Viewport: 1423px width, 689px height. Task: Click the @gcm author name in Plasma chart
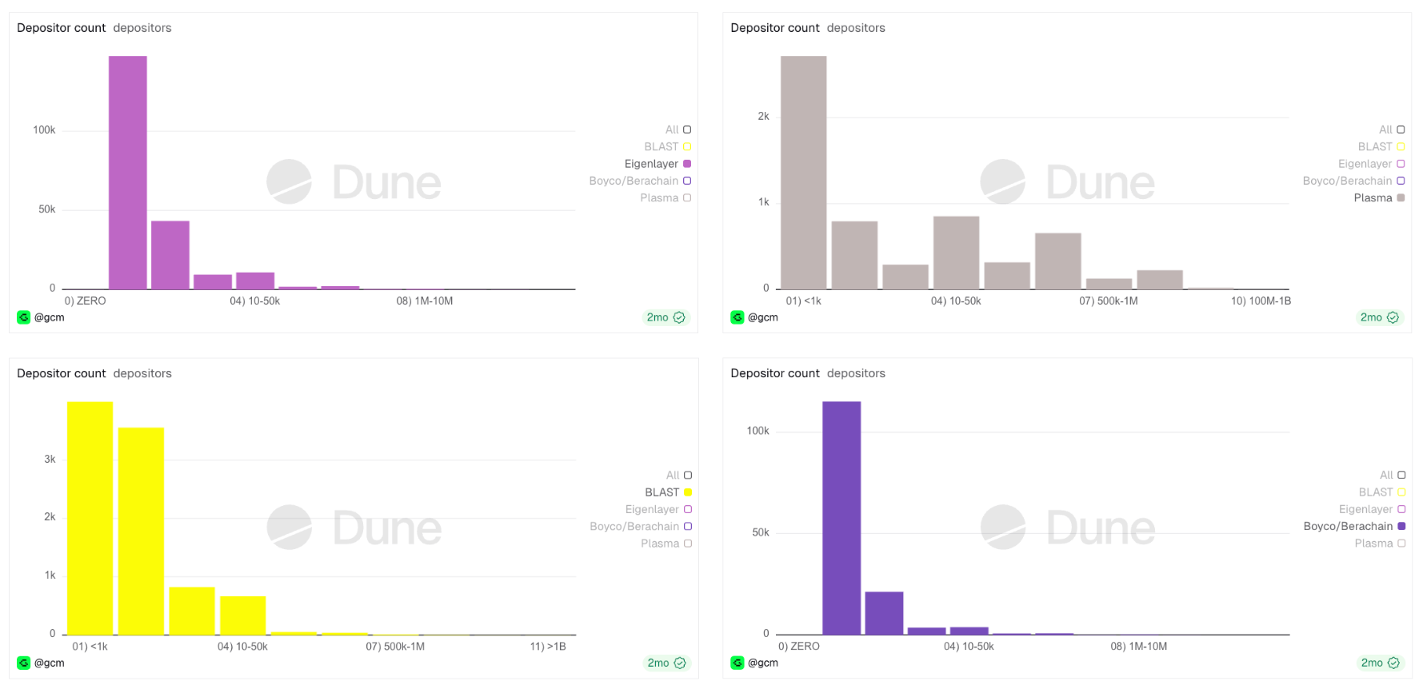tap(763, 317)
